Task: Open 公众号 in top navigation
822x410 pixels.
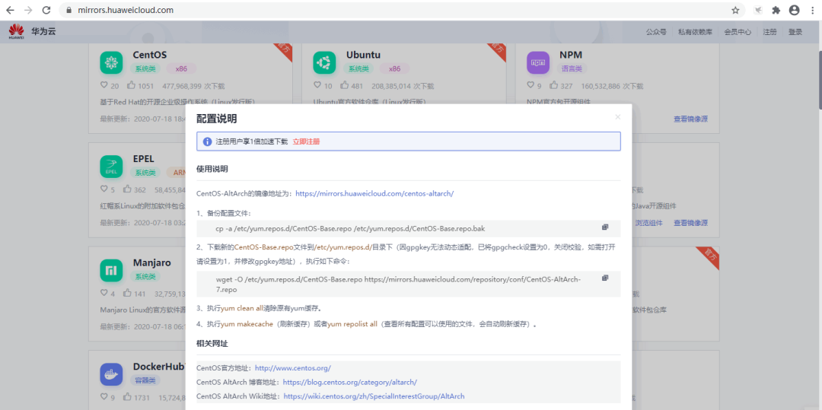Action: pyautogui.click(x=656, y=32)
